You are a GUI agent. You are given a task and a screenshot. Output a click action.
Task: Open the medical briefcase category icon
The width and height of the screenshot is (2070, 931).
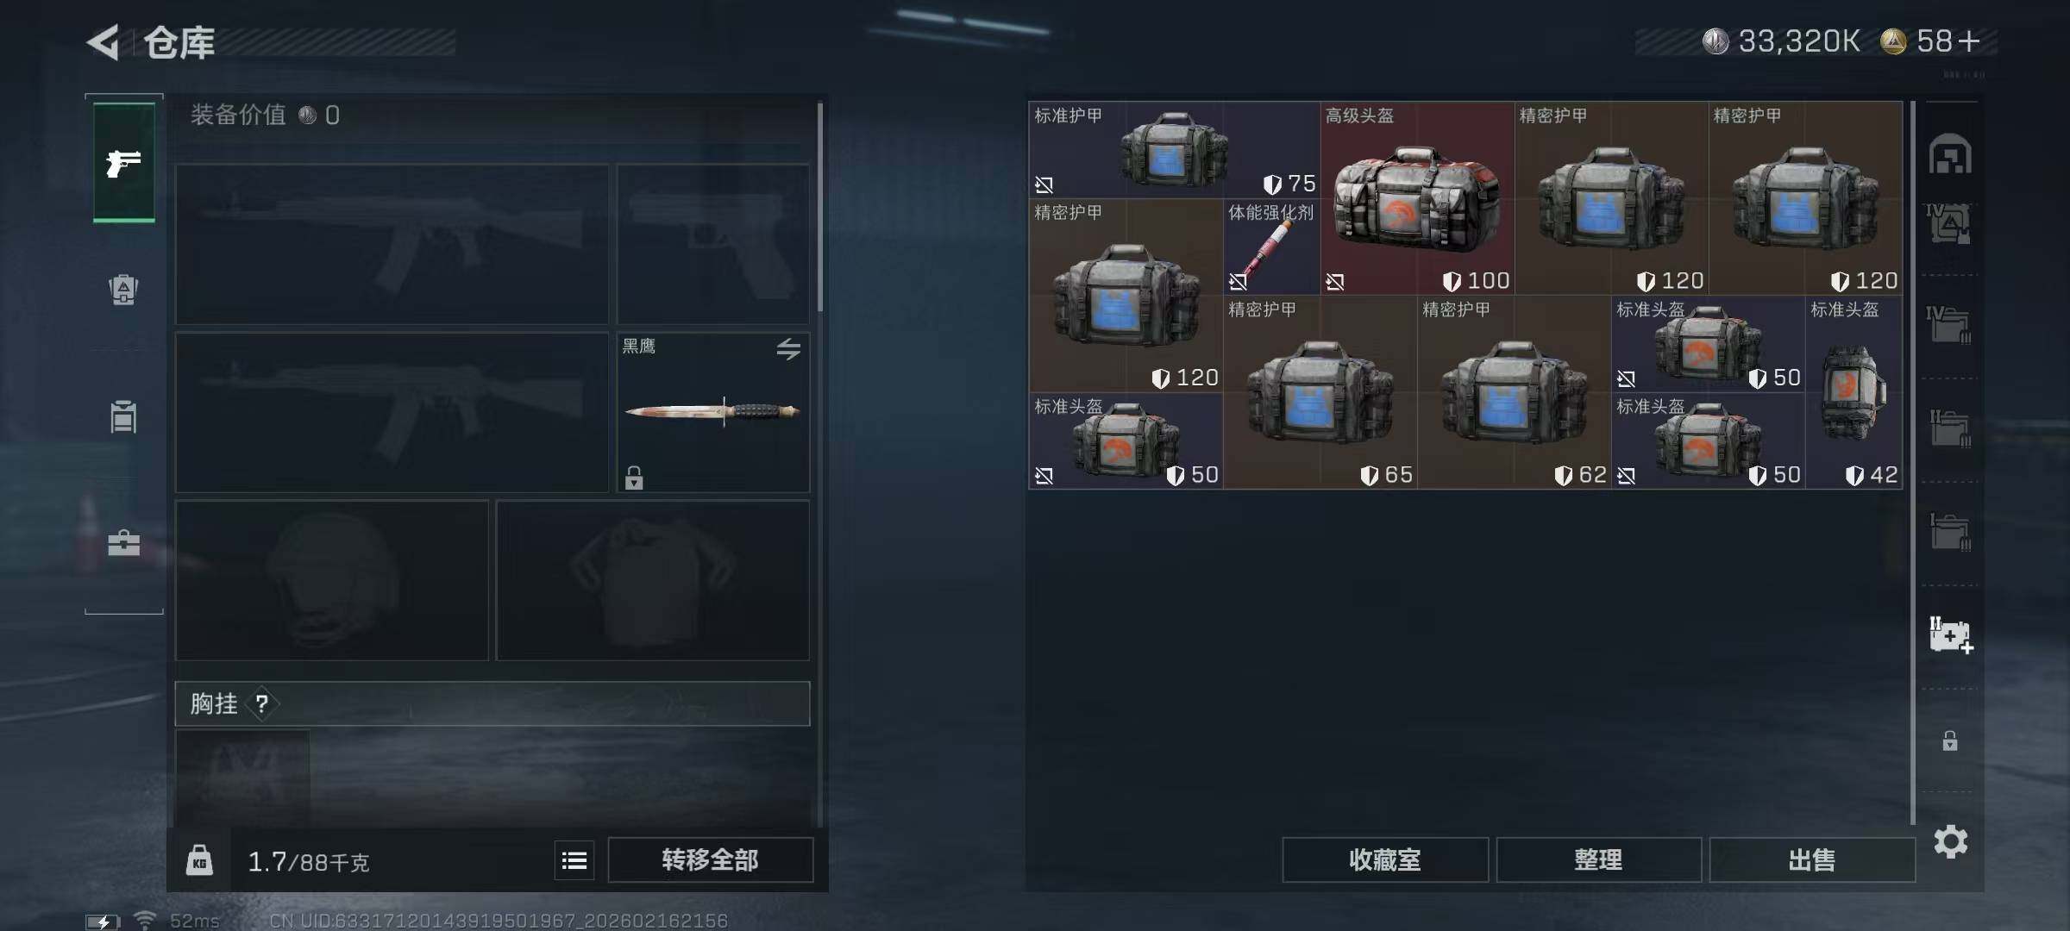(x=123, y=542)
